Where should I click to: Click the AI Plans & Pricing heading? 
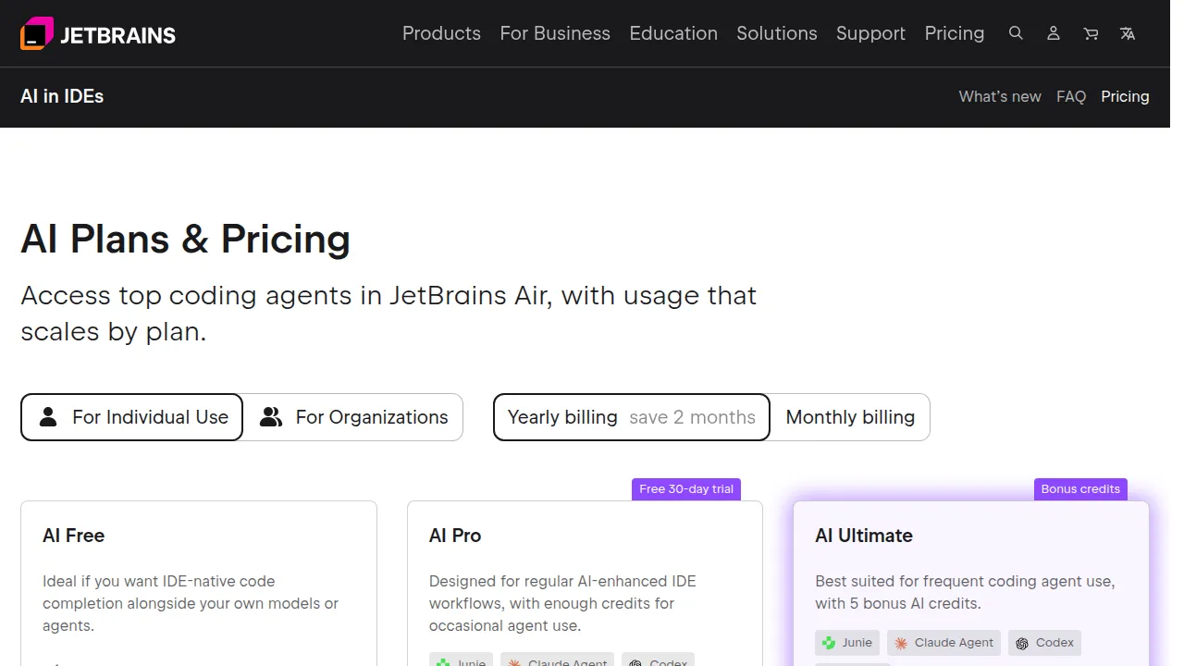pos(185,239)
